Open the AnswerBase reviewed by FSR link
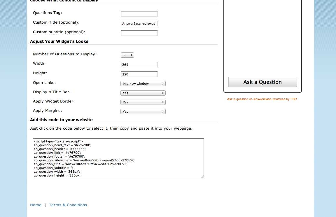The height and width of the screenshot is (217, 336). pyautogui.click(x=262, y=99)
